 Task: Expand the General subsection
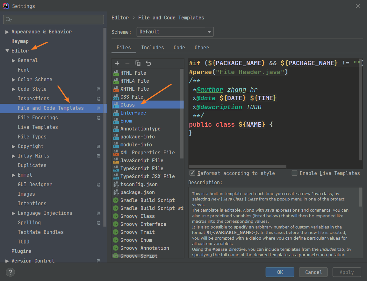(13, 60)
